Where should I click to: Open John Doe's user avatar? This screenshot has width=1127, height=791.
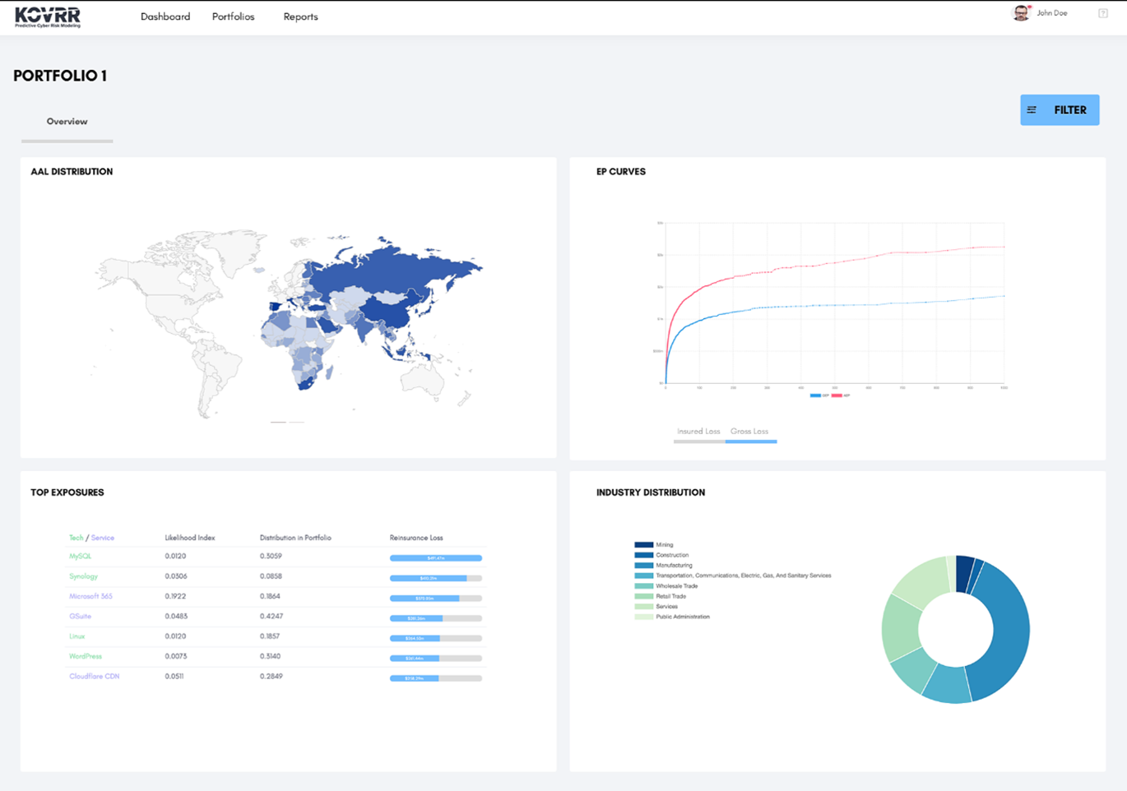click(x=1021, y=13)
